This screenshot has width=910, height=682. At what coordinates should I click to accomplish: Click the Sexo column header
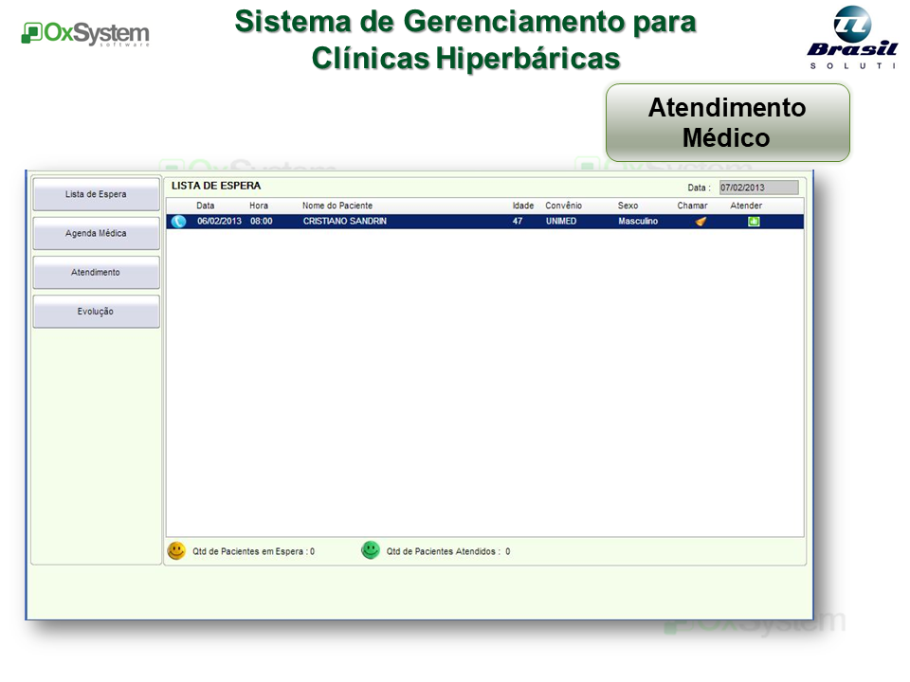[628, 206]
